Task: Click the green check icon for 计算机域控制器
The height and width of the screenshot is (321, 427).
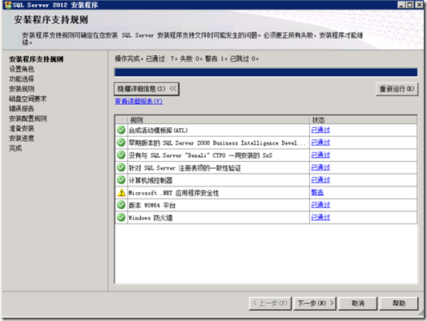Action: 121,180
